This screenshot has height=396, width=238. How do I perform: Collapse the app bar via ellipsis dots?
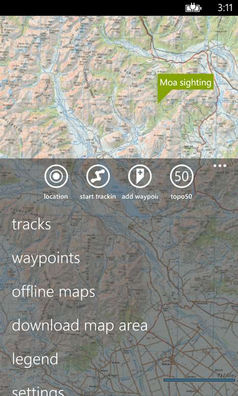click(219, 166)
